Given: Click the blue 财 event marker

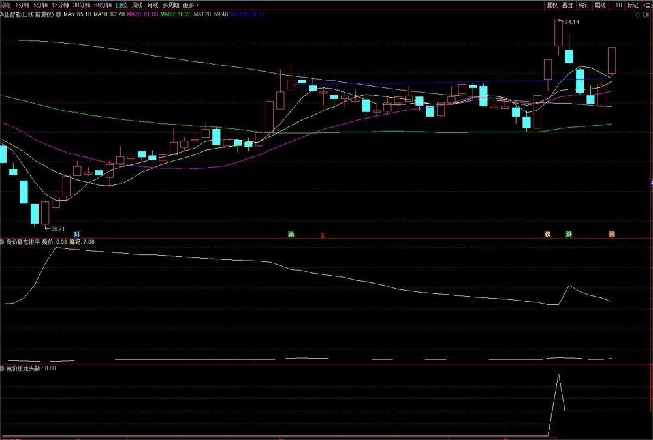Looking at the screenshot, I should pos(76,235).
